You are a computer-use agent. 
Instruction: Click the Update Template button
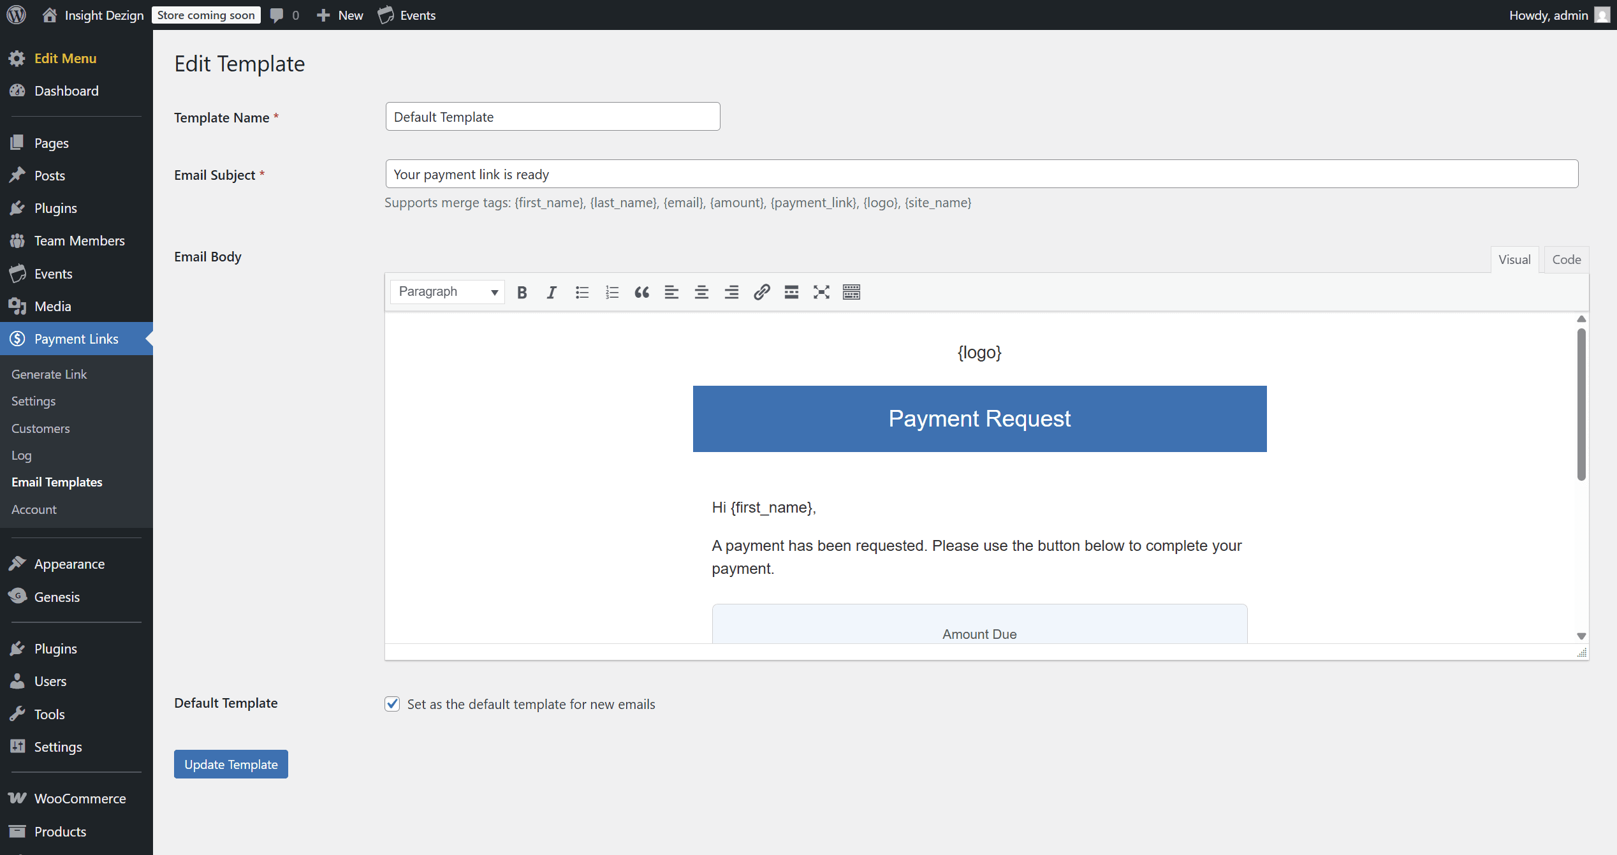point(231,764)
